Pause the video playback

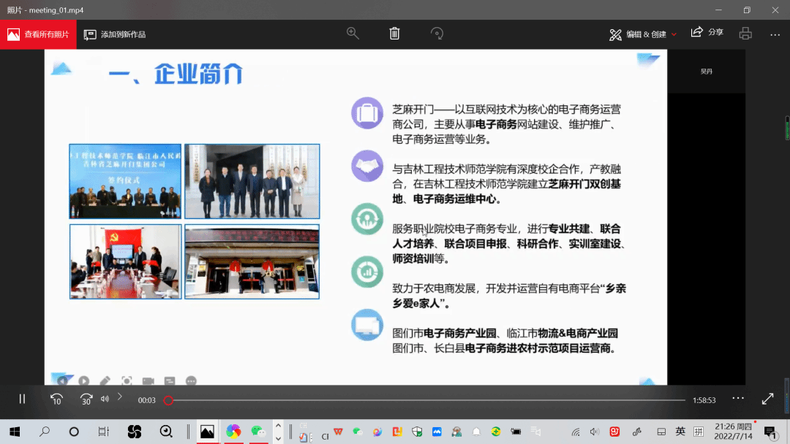(x=22, y=399)
